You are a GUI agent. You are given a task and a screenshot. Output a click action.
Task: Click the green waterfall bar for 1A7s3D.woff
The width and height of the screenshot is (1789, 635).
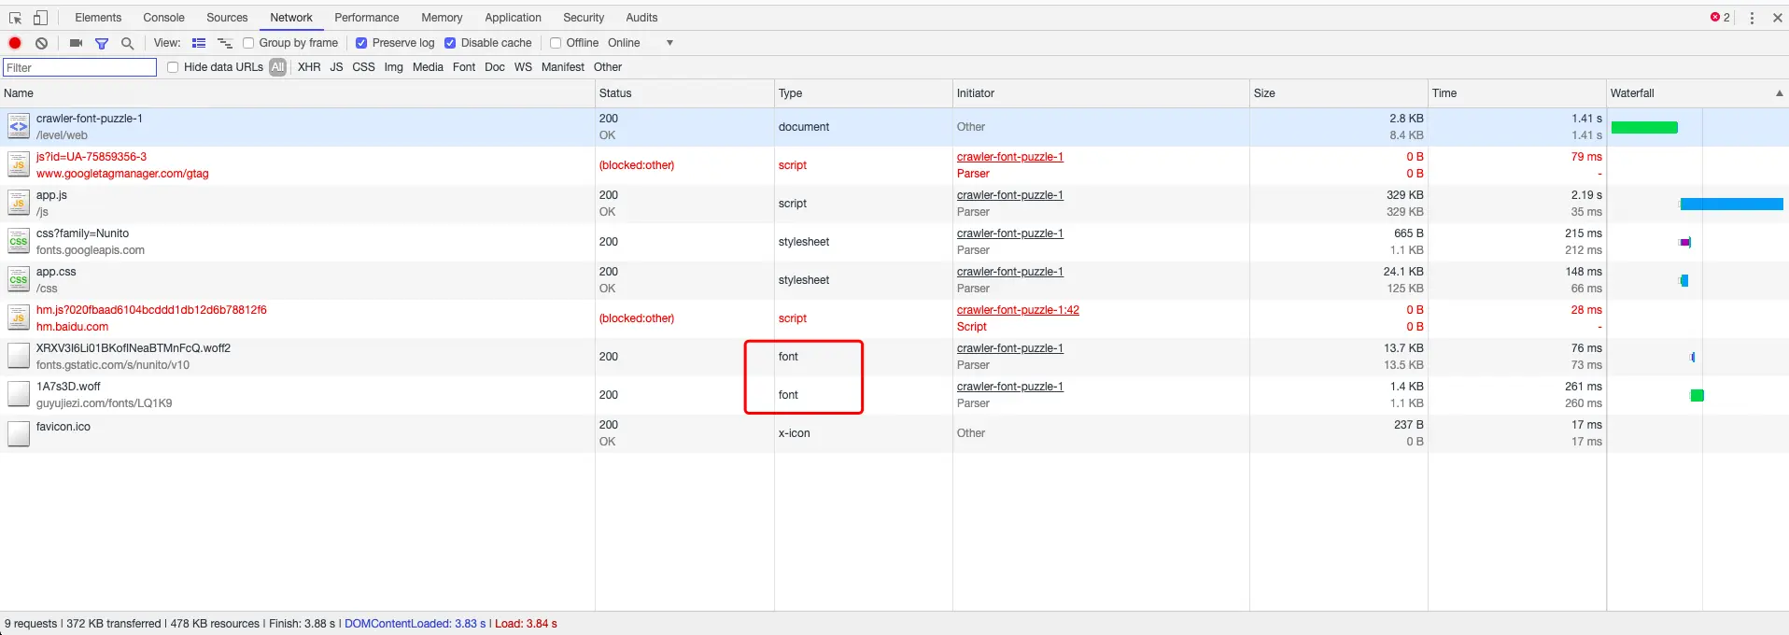(x=1697, y=395)
